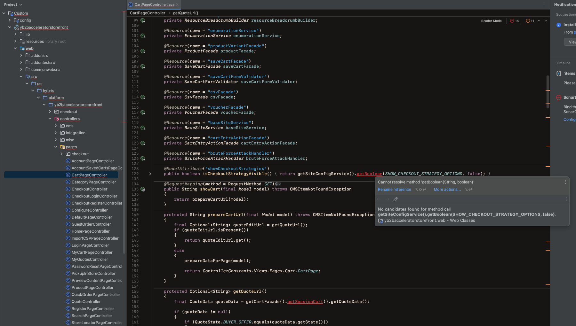The width and height of the screenshot is (576, 326).
Task: Select QuoteController in the Project tree
Action: pyautogui.click(x=86, y=301)
